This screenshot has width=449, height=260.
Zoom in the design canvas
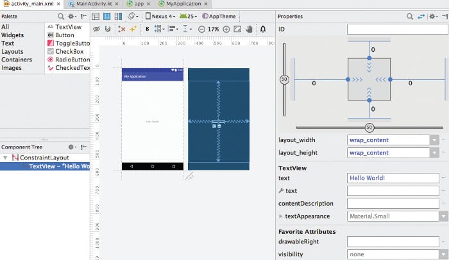coord(226,29)
